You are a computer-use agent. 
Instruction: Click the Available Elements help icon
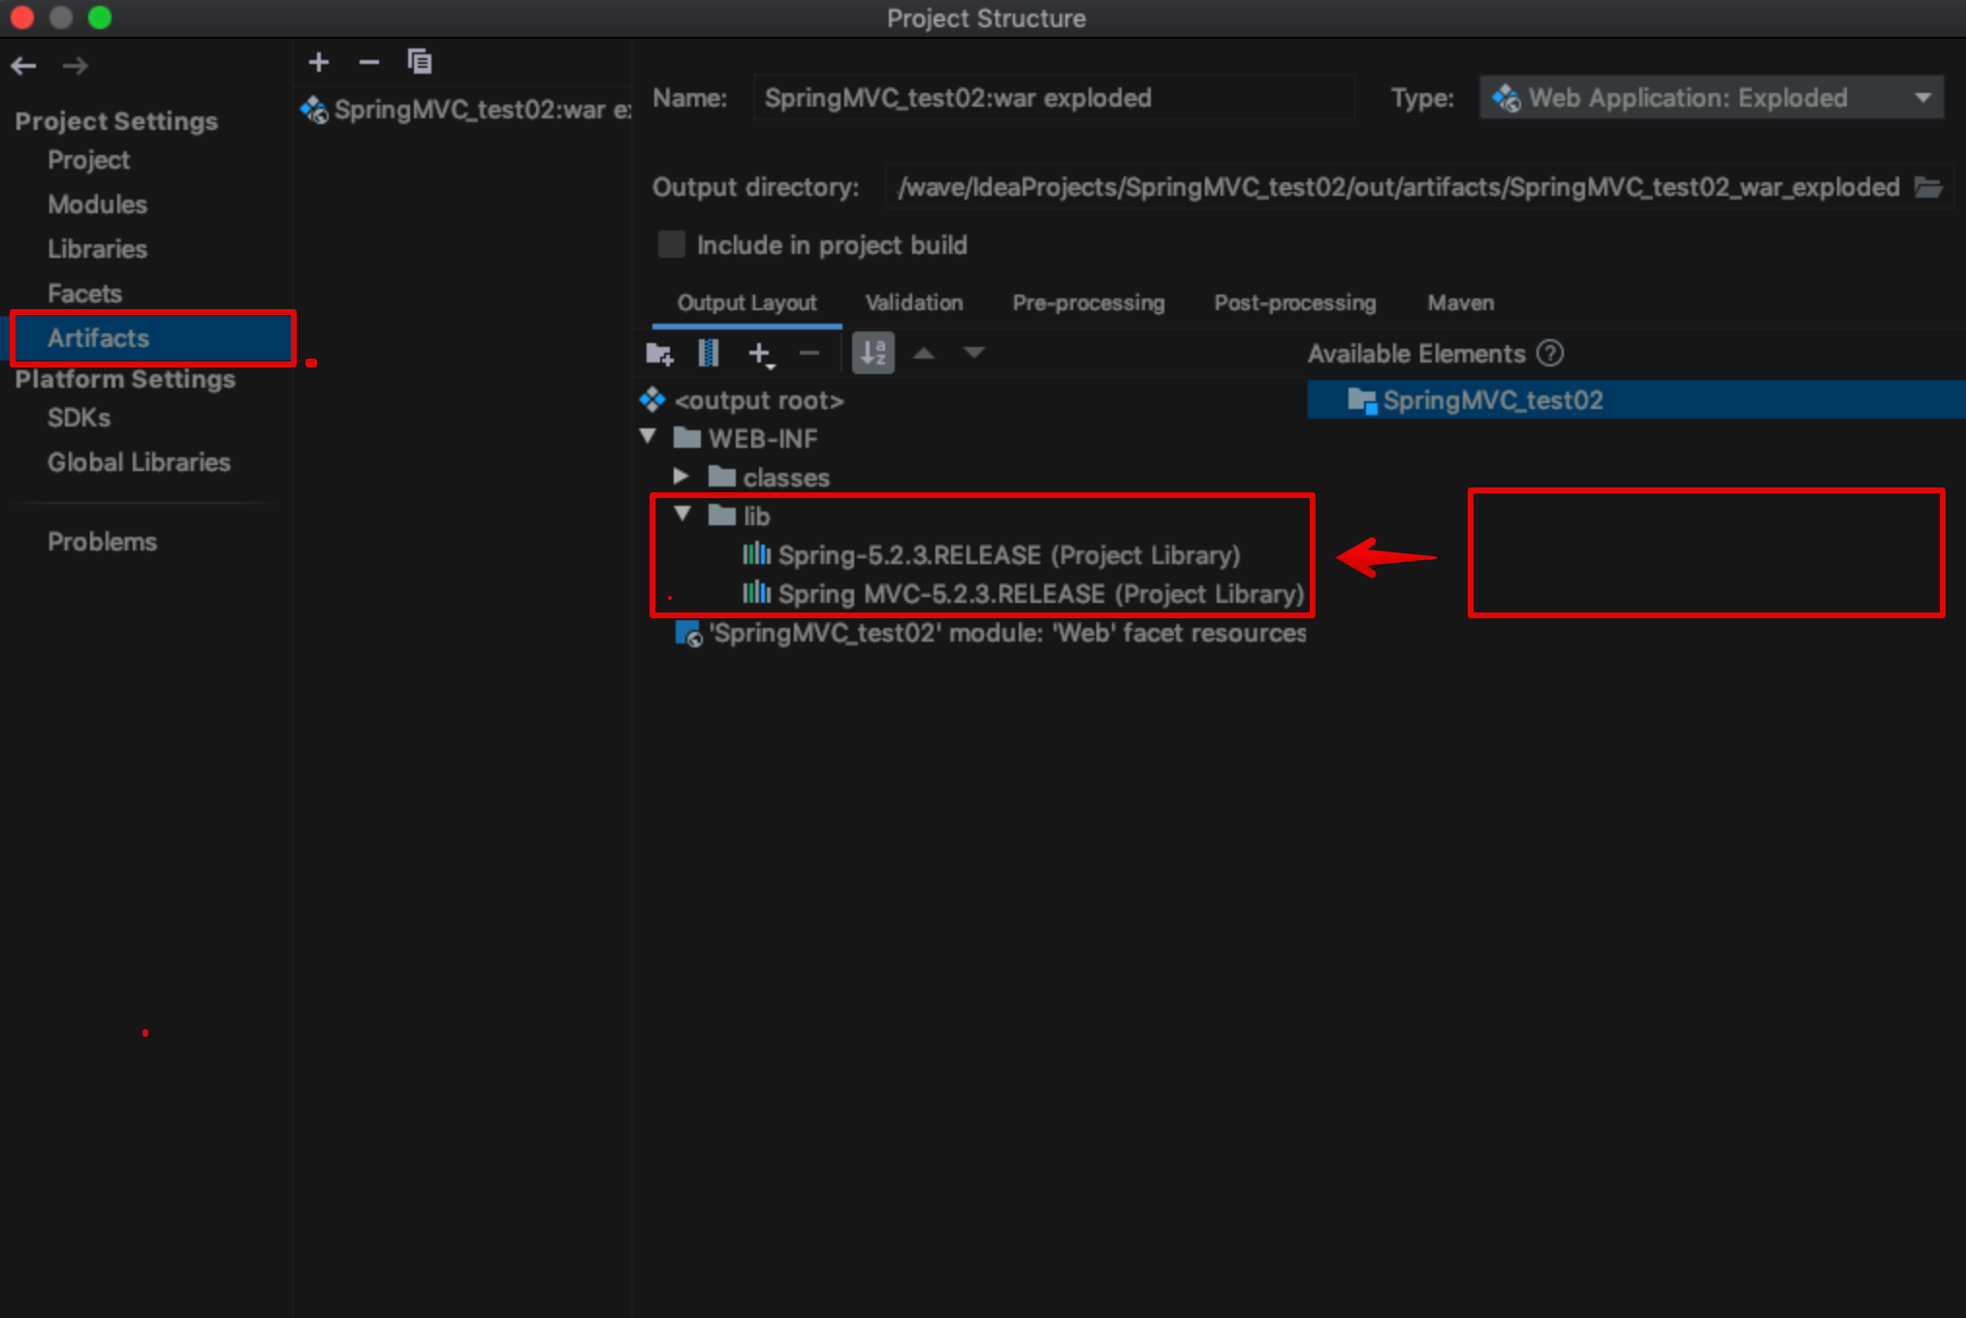[1550, 354]
